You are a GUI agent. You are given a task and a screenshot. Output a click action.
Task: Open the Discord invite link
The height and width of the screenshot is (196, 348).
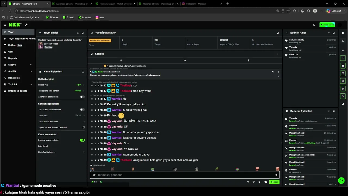click(x=144, y=75)
